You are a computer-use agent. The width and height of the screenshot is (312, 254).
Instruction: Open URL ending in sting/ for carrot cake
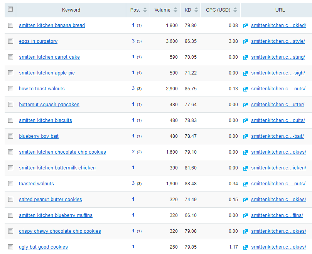coord(278,57)
